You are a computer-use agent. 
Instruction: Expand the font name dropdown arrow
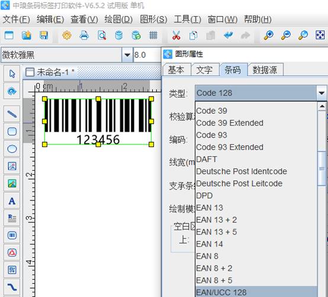pyautogui.click(x=127, y=55)
